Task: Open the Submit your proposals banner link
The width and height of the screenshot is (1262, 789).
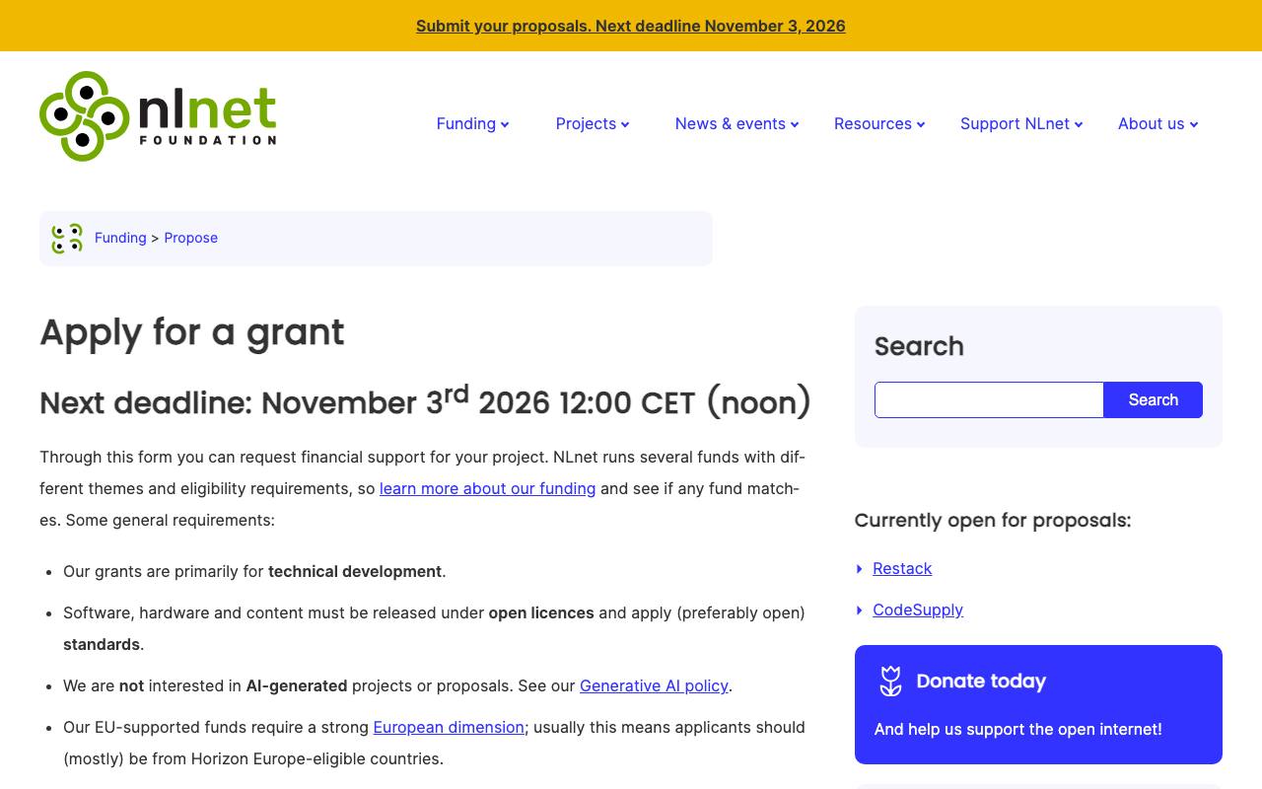Action: [631, 26]
